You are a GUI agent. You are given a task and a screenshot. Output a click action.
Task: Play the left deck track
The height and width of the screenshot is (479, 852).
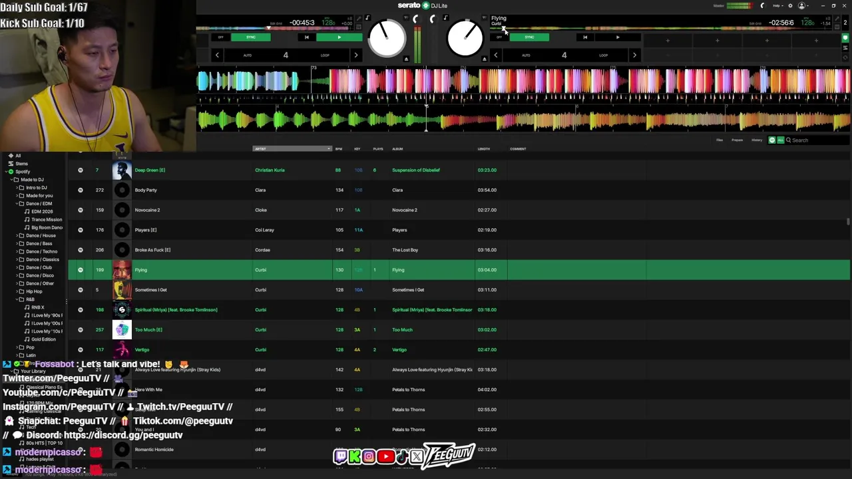[339, 37]
